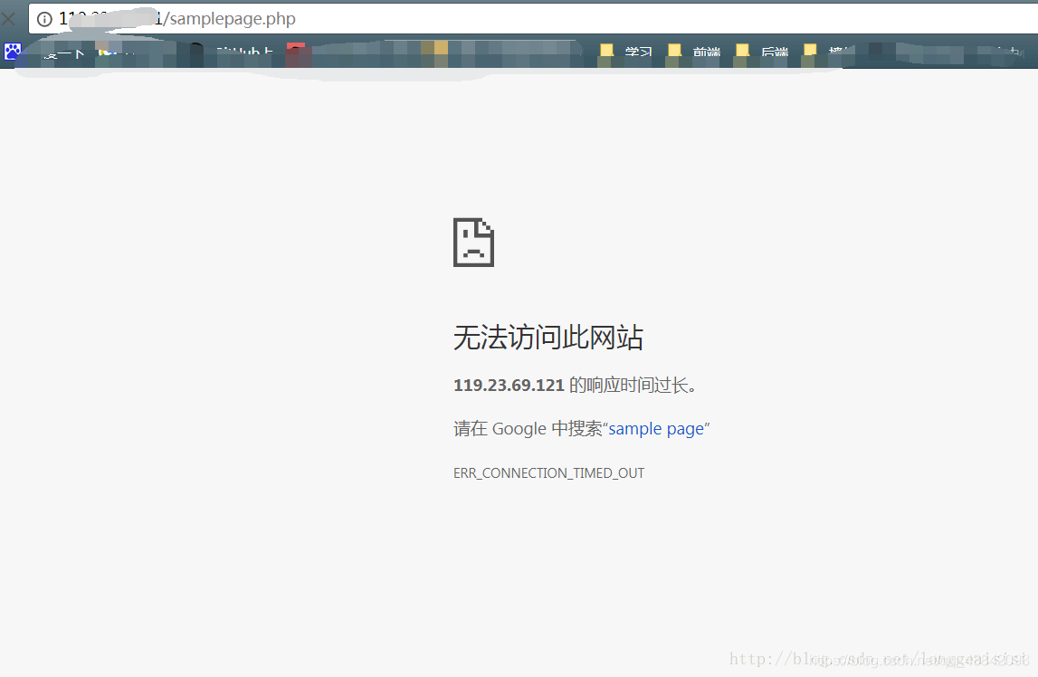The width and height of the screenshot is (1038, 677).
Task: Click the page info icon in the address bar
Action: [x=44, y=19]
